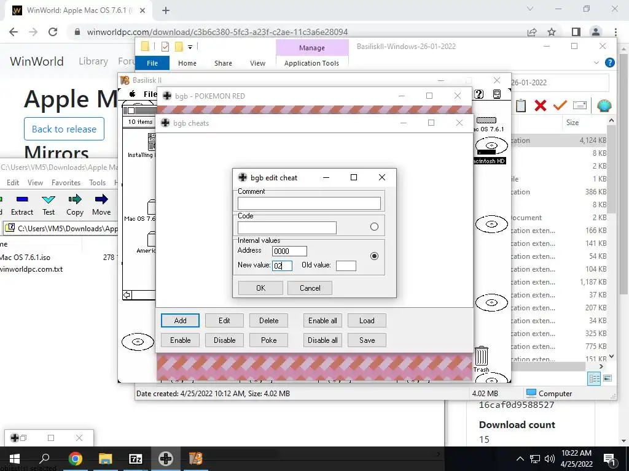The height and width of the screenshot is (471, 629).
Task: Click Enable all cheats button
Action: click(322, 320)
